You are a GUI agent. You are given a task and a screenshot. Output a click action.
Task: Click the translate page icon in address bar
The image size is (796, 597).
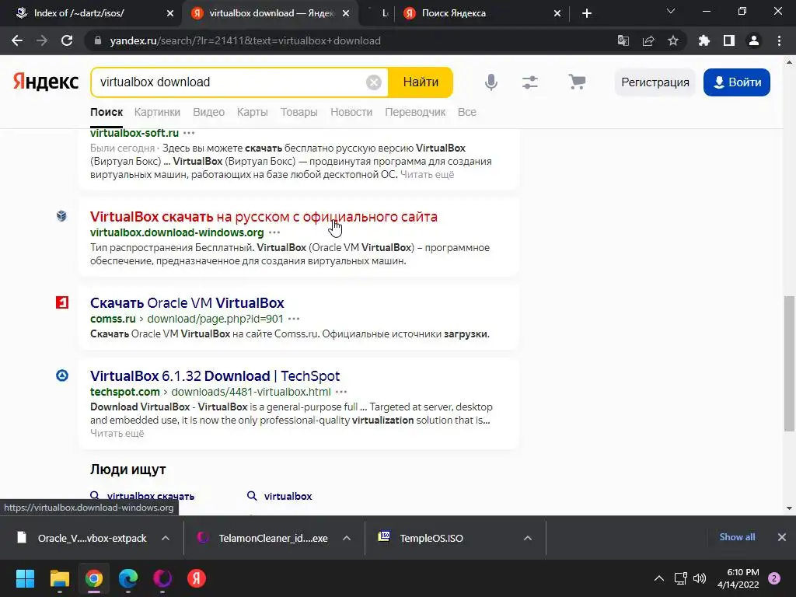(x=623, y=40)
